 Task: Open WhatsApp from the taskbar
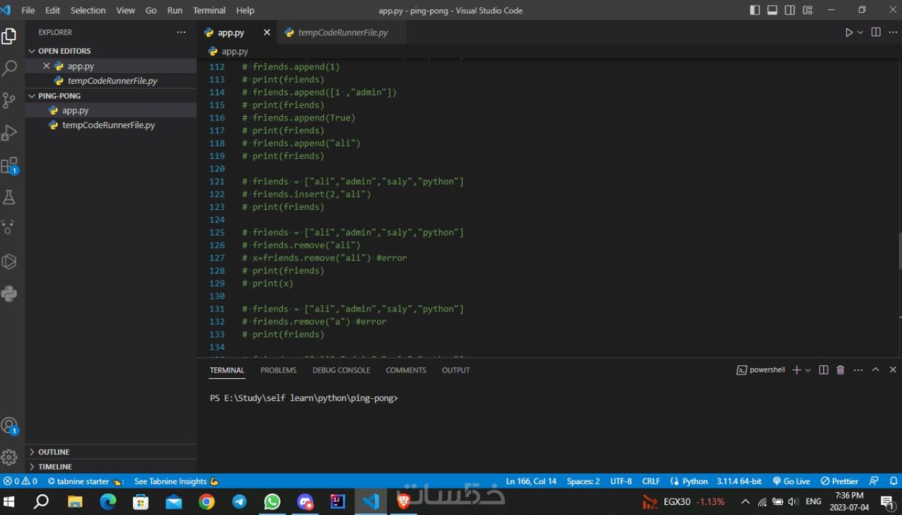coord(272,502)
